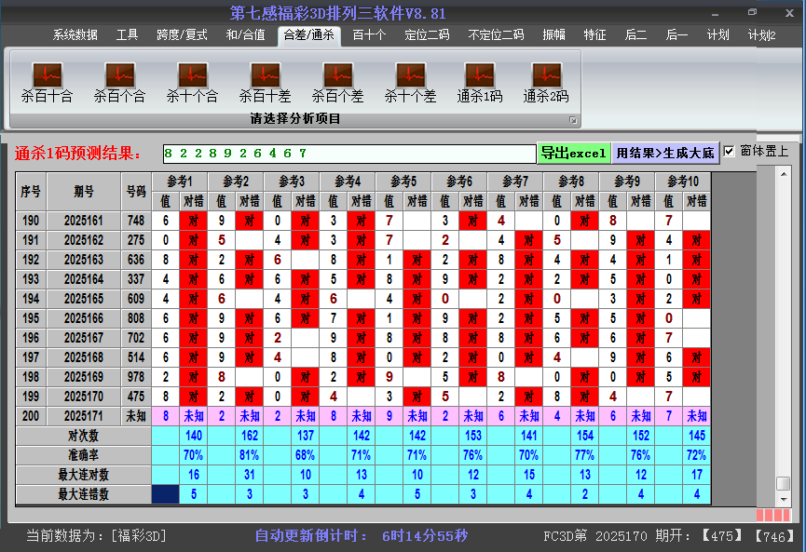
Task: Select the 2025171 prediction row period cell
Action: (84, 416)
